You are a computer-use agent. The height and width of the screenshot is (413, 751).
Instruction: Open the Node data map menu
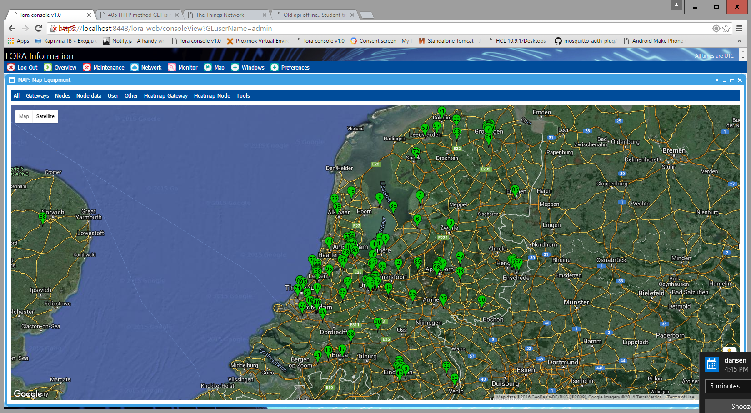point(89,96)
